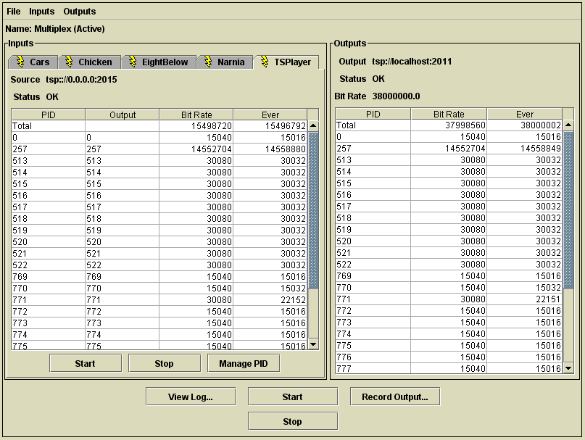This screenshot has width=585, height=440.
Task: Open View Log window
Action: point(191,397)
